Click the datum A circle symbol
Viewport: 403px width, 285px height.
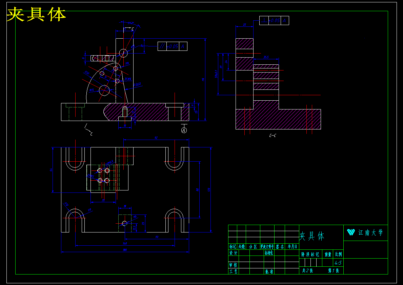pyautogui.click(x=184, y=130)
